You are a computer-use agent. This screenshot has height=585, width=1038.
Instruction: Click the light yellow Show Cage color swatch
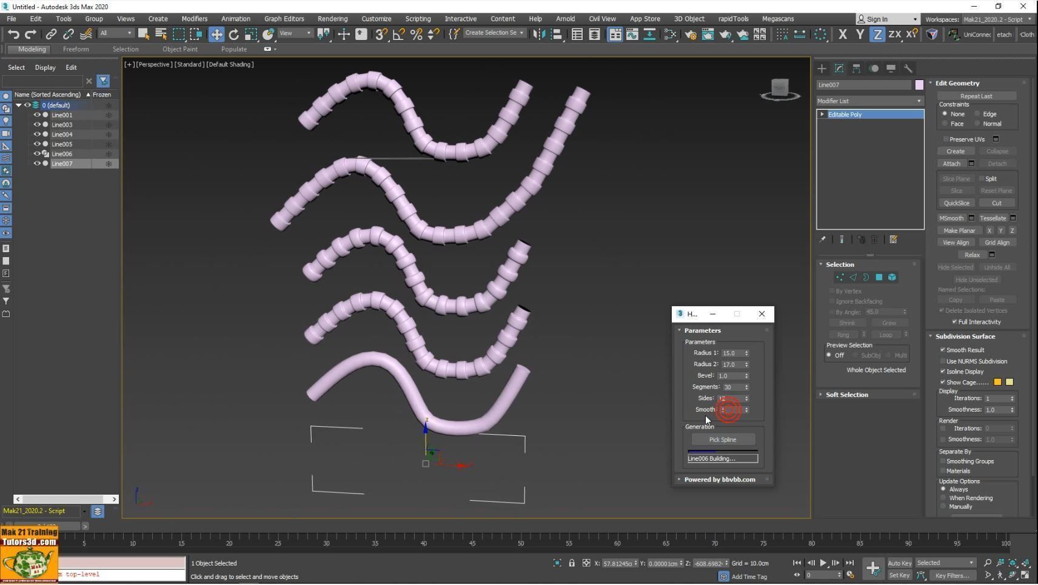pyautogui.click(x=1010, y=382)
